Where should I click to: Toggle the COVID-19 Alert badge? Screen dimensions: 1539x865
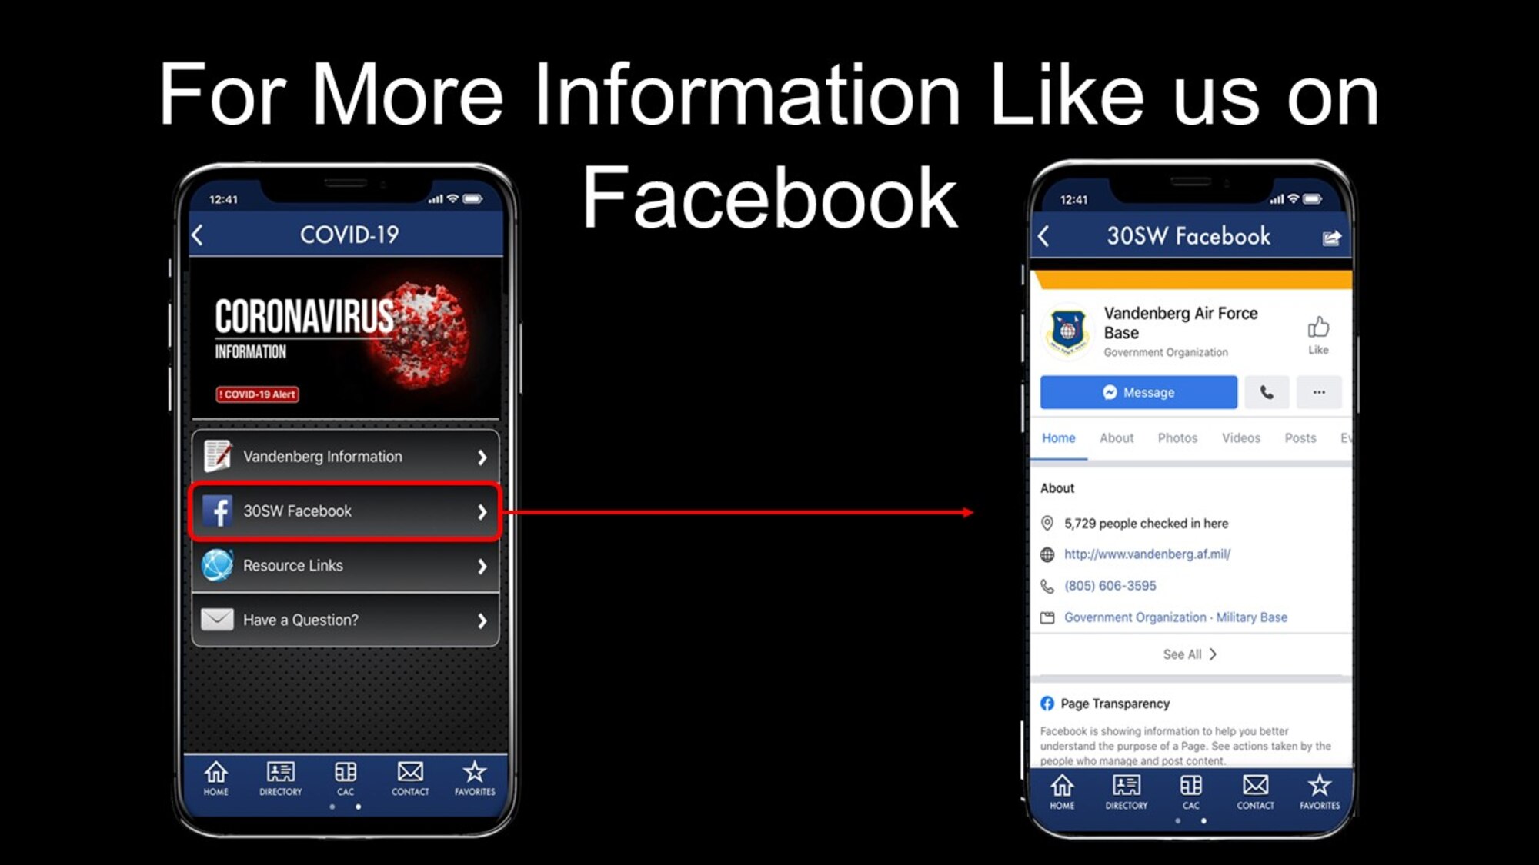(259, 394)
